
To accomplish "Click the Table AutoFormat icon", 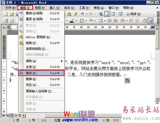I will click(x=144, y=20).
